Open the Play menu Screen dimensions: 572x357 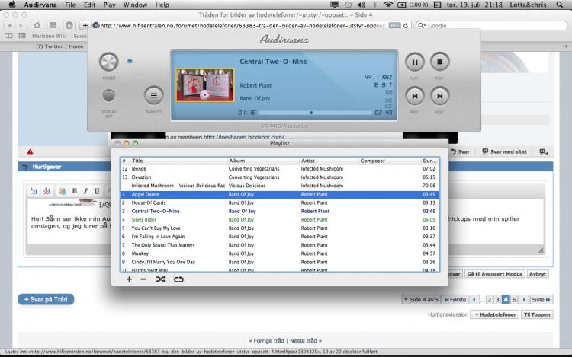point(109,5)
